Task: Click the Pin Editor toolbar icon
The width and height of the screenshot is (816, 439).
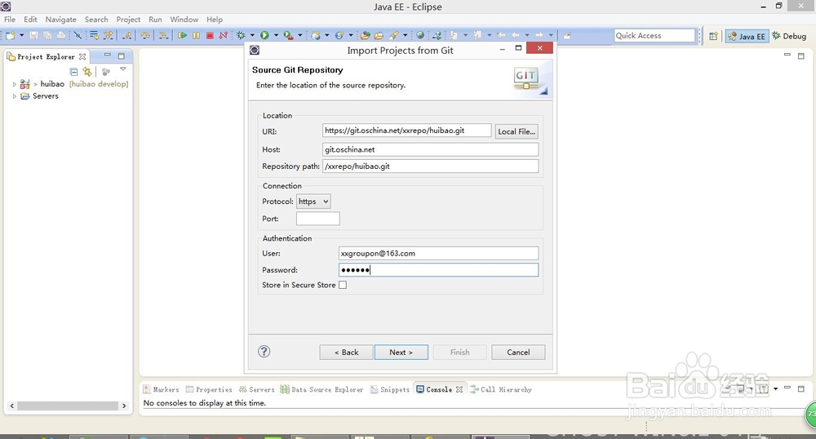Action: coord(567,35)
